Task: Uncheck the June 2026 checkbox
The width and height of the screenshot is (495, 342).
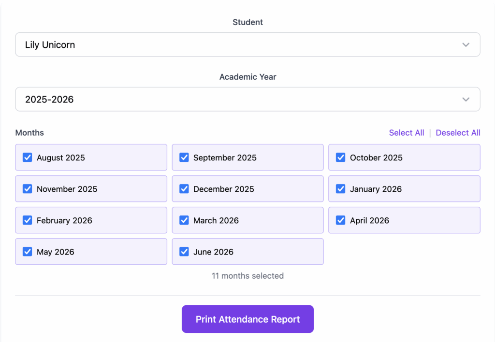Action: 184,252
